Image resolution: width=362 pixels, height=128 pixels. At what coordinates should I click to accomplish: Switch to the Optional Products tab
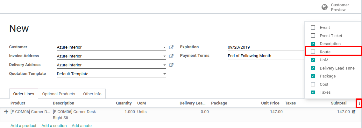click(x=59, y=94)
